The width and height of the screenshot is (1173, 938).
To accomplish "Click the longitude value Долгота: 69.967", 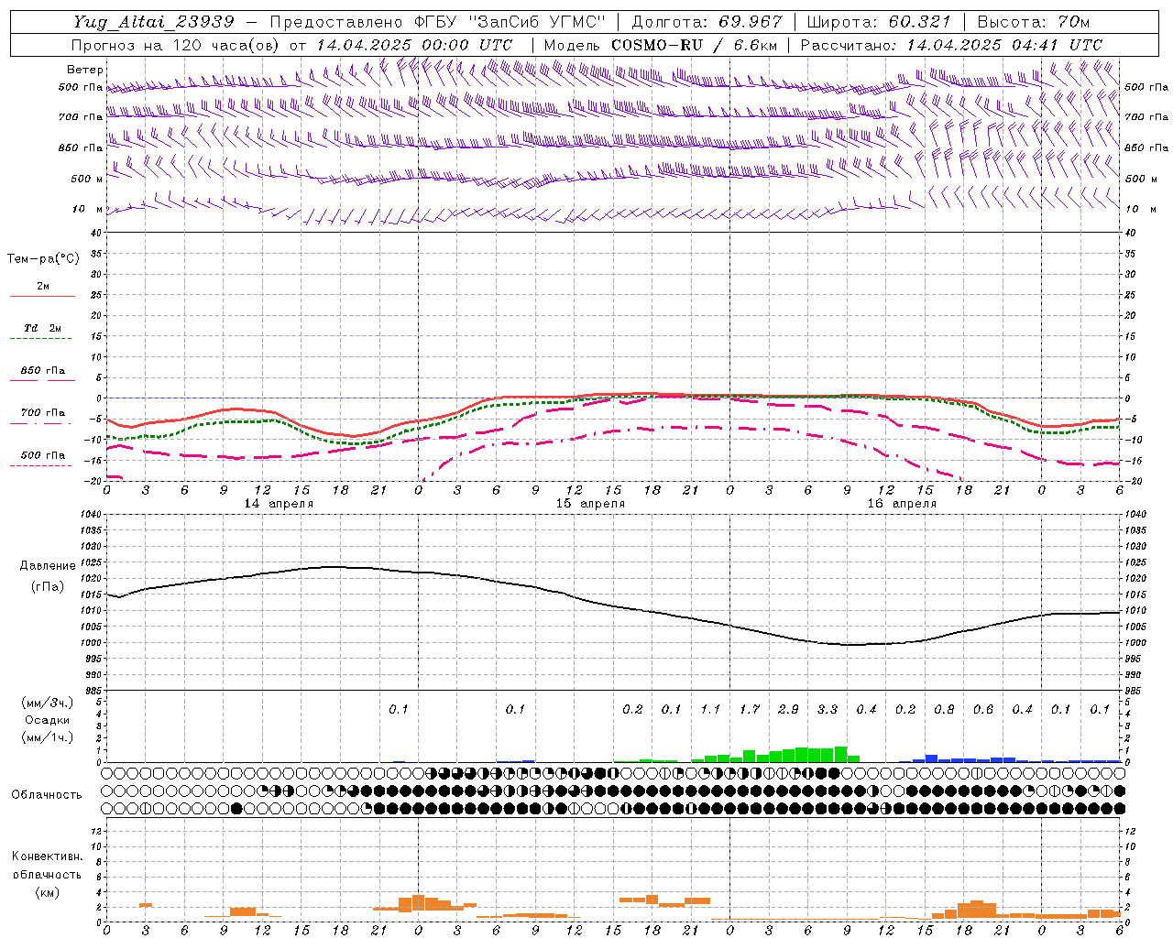I will tap(708, 22).
